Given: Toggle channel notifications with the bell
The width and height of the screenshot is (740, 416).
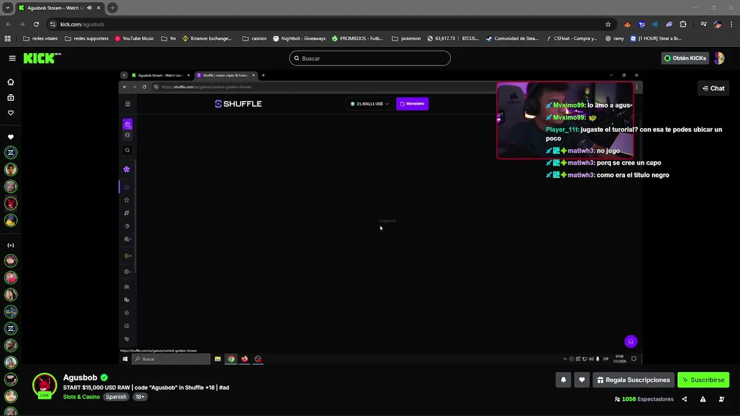Looking at the screenshot, I should [x=563, y=380].
